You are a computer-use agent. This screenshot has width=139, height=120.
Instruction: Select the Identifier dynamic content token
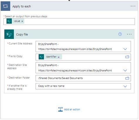point(50,57)
